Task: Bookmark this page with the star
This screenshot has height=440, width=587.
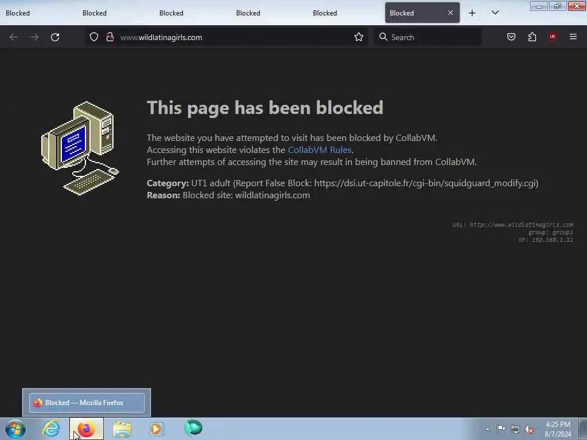Action: (x=359, y=37)
